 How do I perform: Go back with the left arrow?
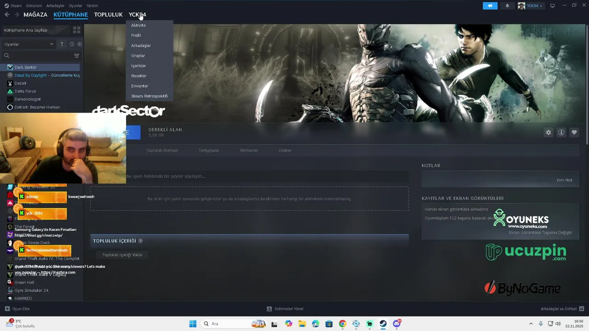pos(7,15)
